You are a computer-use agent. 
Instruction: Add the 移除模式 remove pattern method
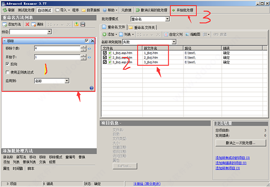[x=56, y=157]
